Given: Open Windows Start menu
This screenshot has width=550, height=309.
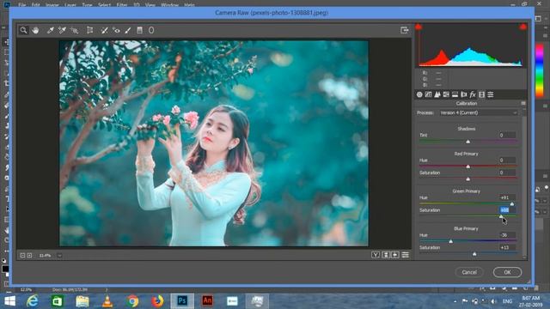Looking at the screenshot, I should click(x=9, y=301).
